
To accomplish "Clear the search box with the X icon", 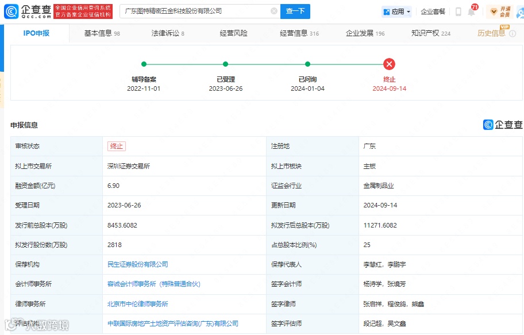I will (x=274, y=11).
